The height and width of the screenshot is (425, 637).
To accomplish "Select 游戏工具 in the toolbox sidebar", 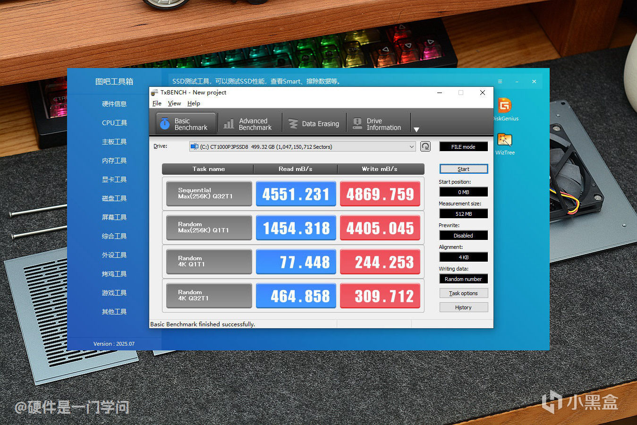I will (x=114, y=293).
